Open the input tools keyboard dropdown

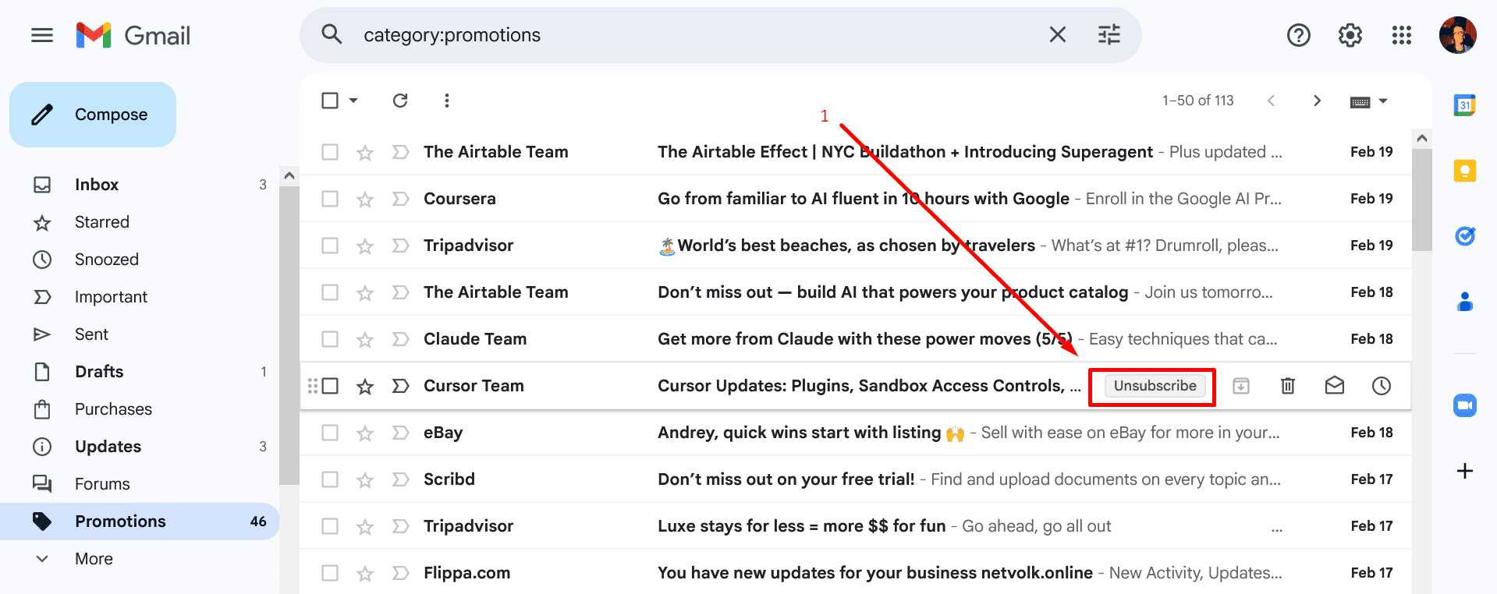tap(1368, 100)
